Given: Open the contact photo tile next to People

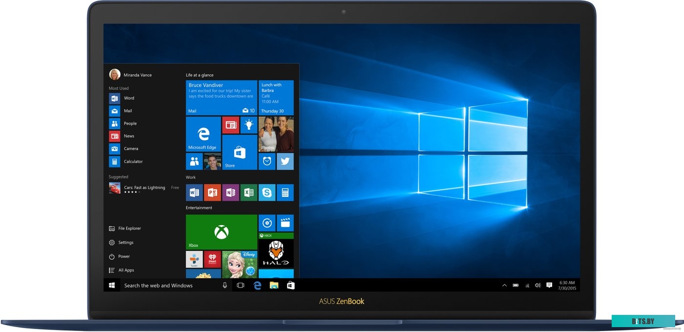Looking at the screenshot, I should 213,161.
